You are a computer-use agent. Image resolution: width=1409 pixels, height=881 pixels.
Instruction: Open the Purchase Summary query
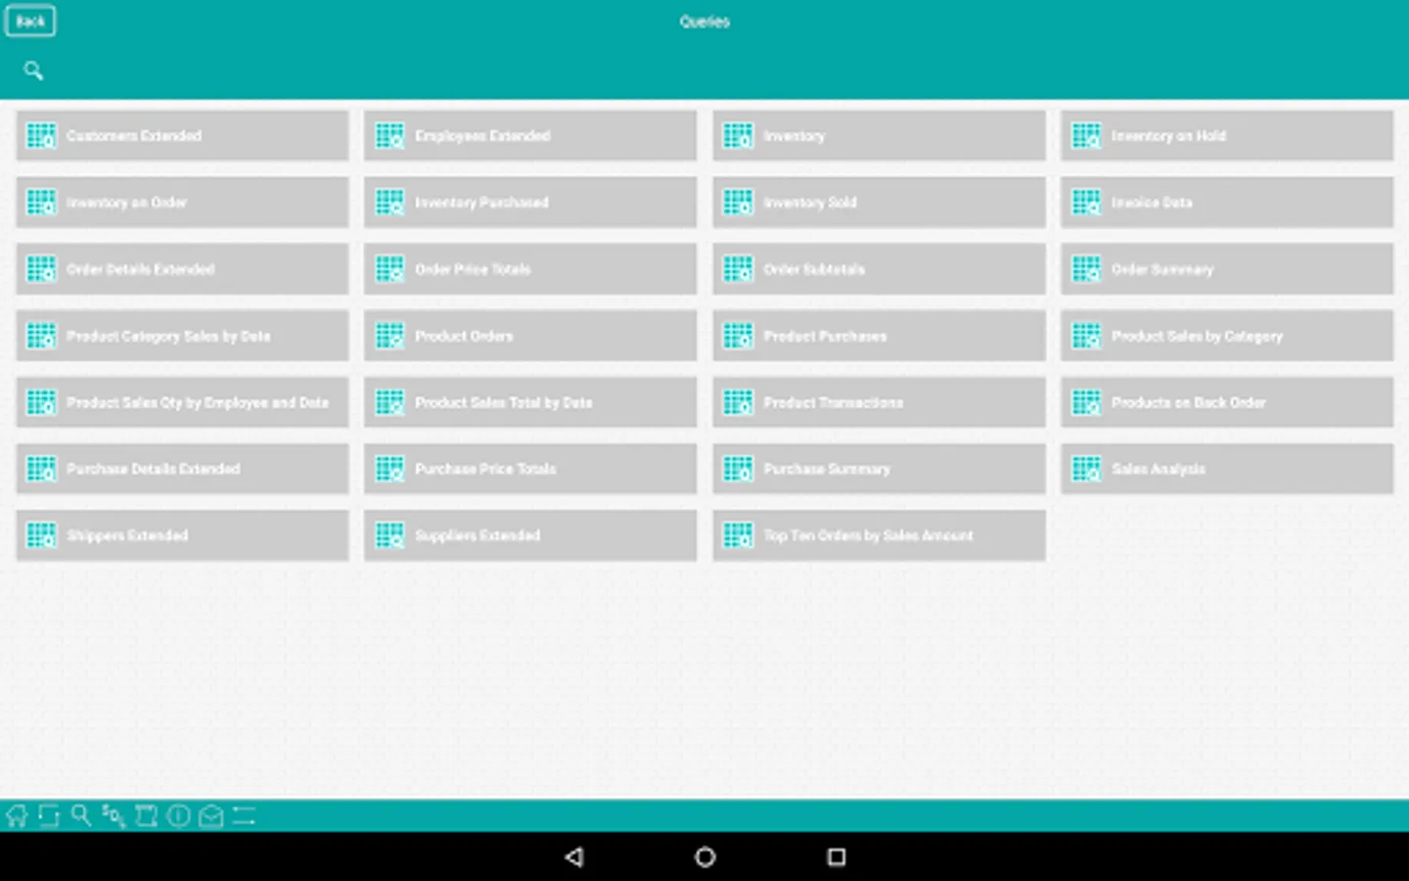pyautogui.click(x=879, y=469)
